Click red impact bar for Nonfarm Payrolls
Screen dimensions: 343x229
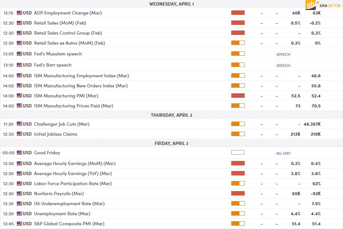pyautogui.click(x=238, y=194)
